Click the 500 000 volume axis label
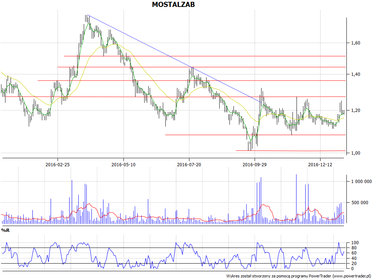Viewport: 373px width, 280px height. (360, 203)
